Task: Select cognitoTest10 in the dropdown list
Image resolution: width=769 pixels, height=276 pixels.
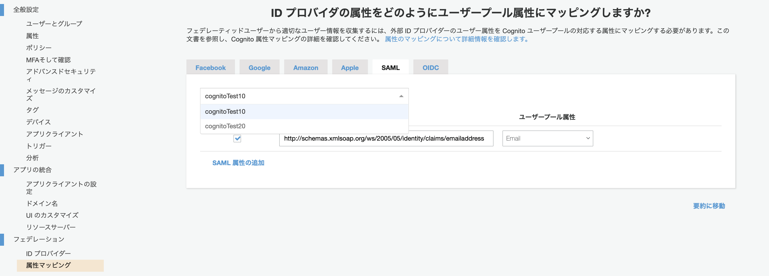Action: point(225,111)
